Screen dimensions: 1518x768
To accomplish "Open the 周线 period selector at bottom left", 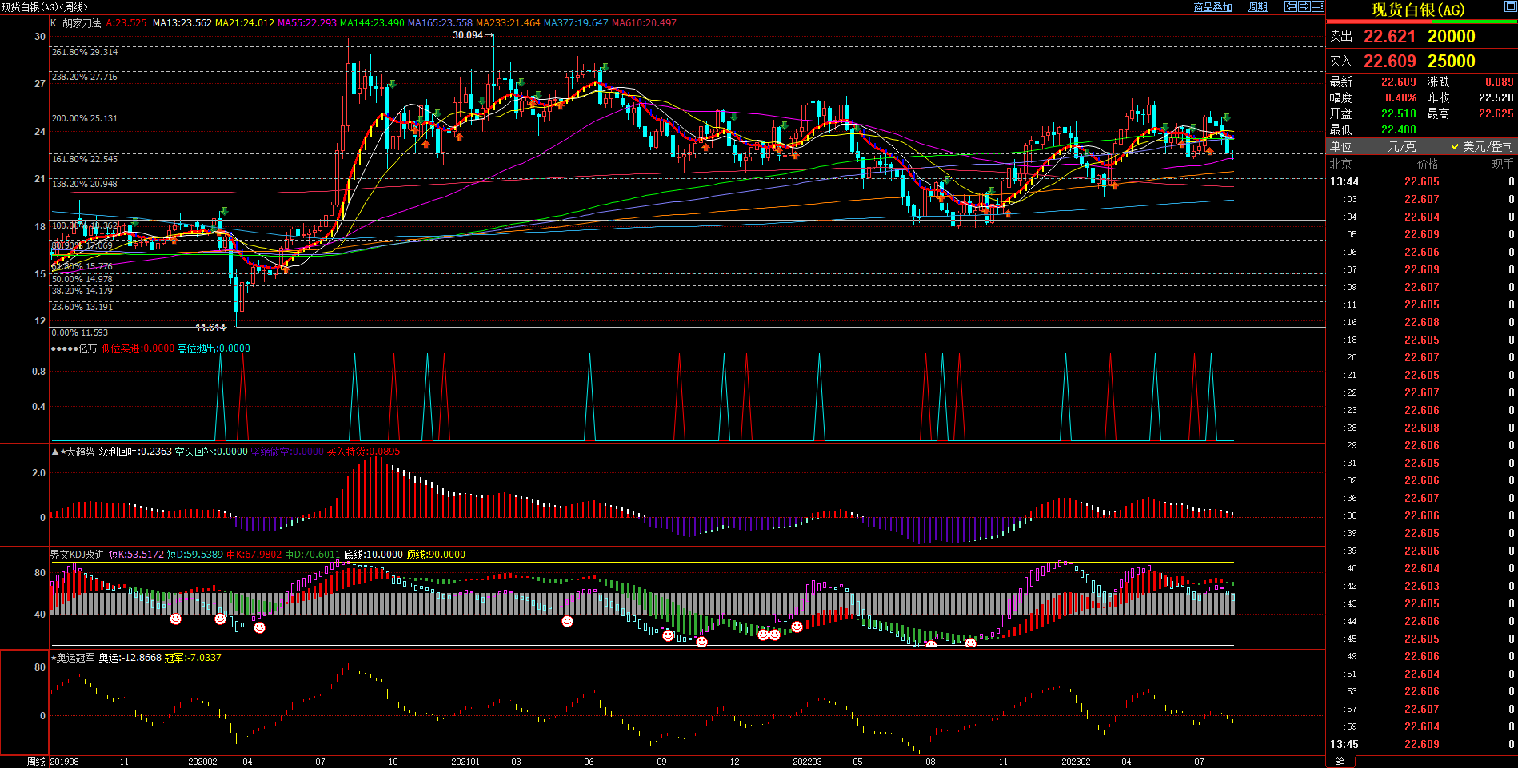I will 36,762.
